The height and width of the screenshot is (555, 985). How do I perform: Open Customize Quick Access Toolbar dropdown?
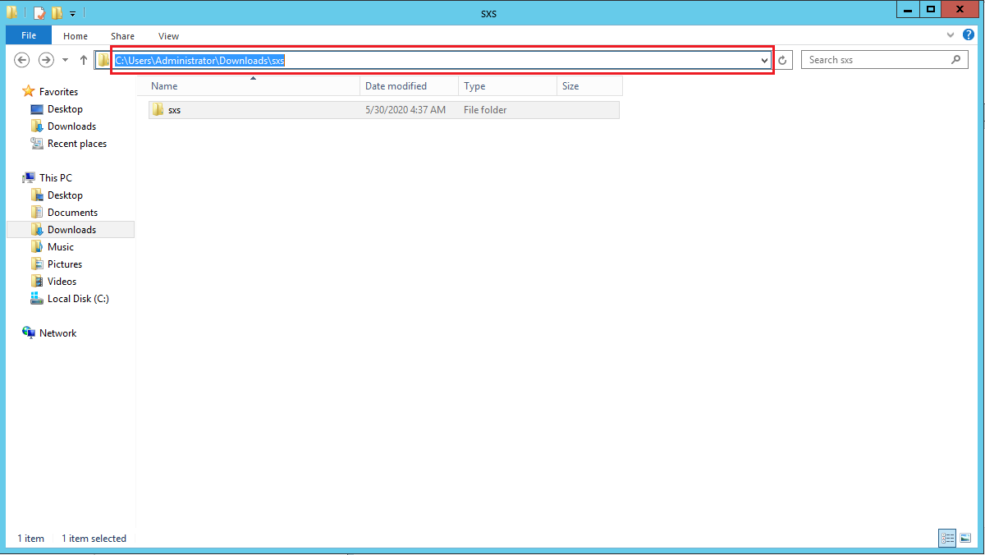click(72, 13)
